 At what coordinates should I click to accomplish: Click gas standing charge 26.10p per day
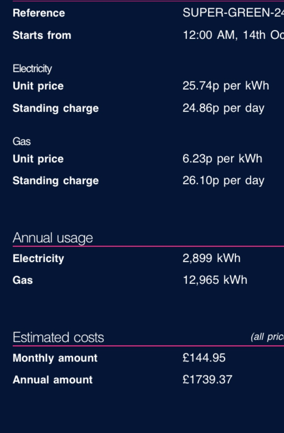[223, 181]
